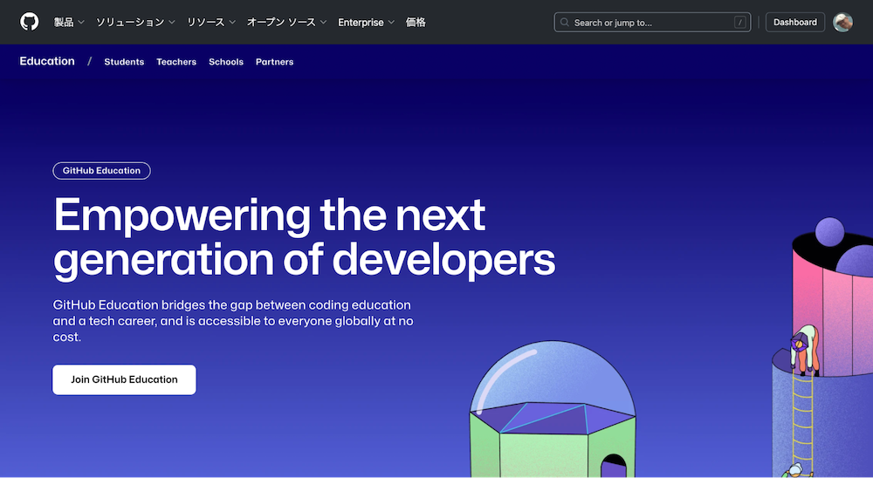Open the user avatar menu
This screenshot has width=873, height=478.
click(842, 23)
